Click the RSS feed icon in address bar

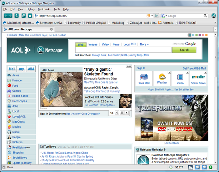(x=148, y=16)
